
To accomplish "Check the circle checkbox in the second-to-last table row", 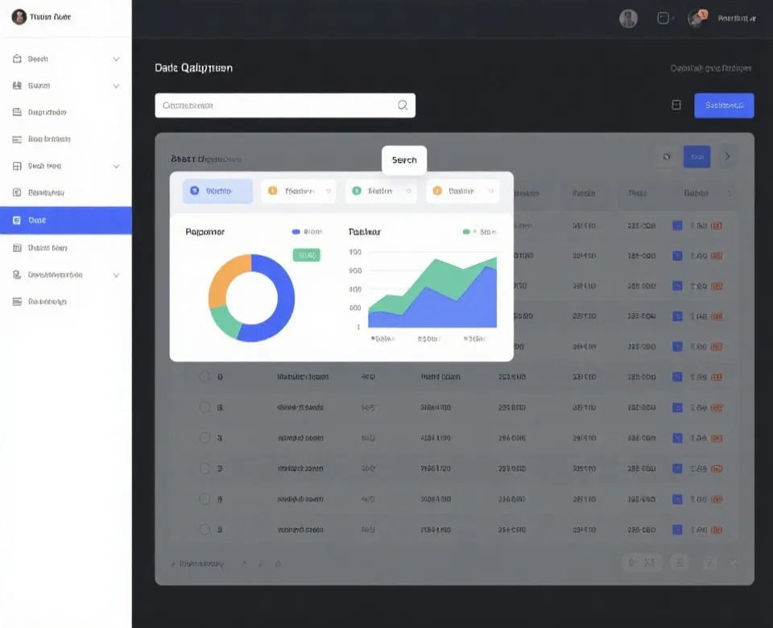I will 205,499.
